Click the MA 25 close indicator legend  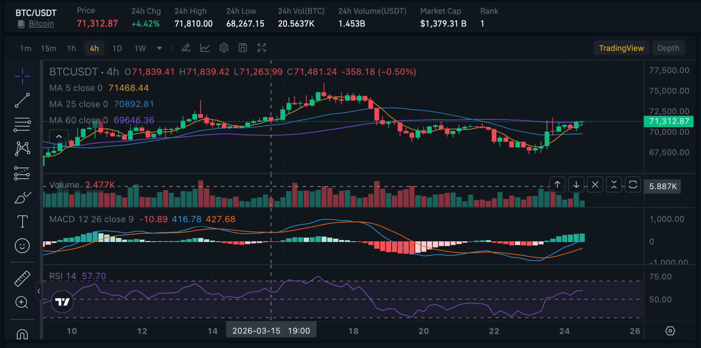[x=102, y=104]
